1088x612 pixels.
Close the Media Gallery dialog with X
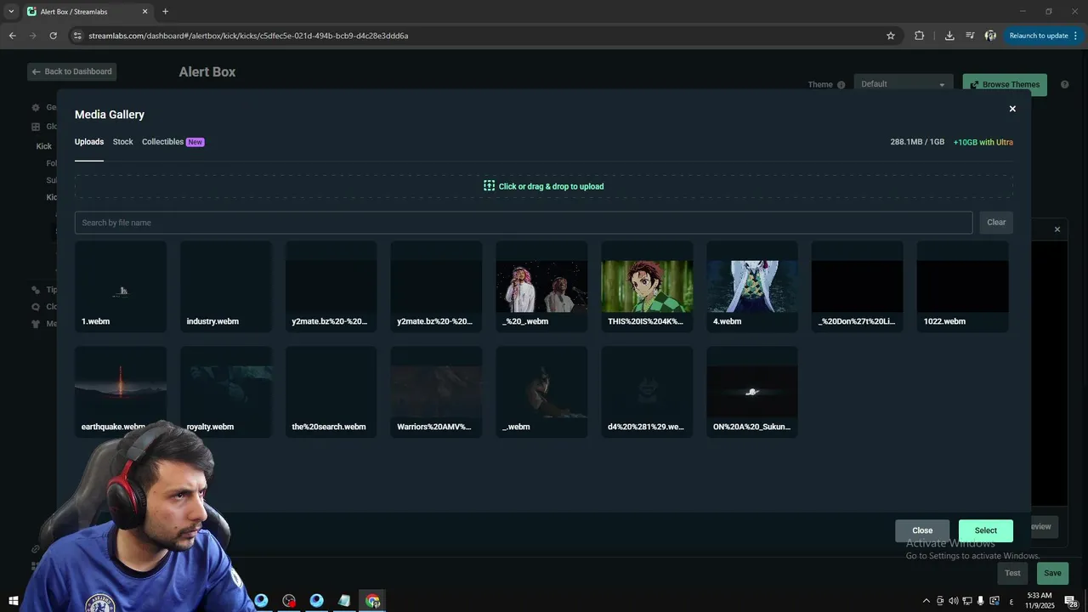[1012, 109]
